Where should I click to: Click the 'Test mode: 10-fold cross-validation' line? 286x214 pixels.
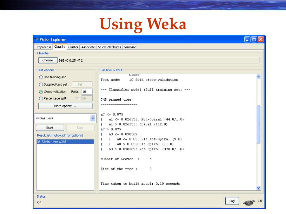pyautogui.click(x=139, y=80)
